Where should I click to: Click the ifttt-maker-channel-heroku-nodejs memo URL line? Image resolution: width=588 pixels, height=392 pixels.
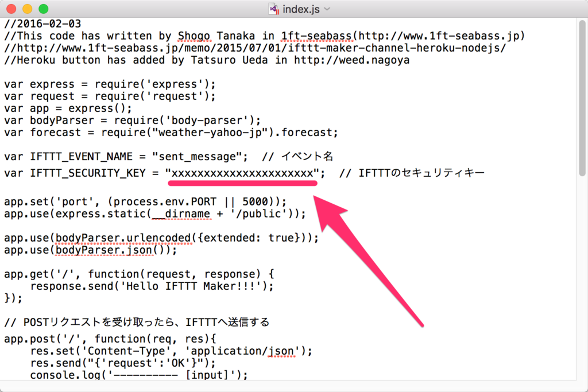click(x=255, y=48)
